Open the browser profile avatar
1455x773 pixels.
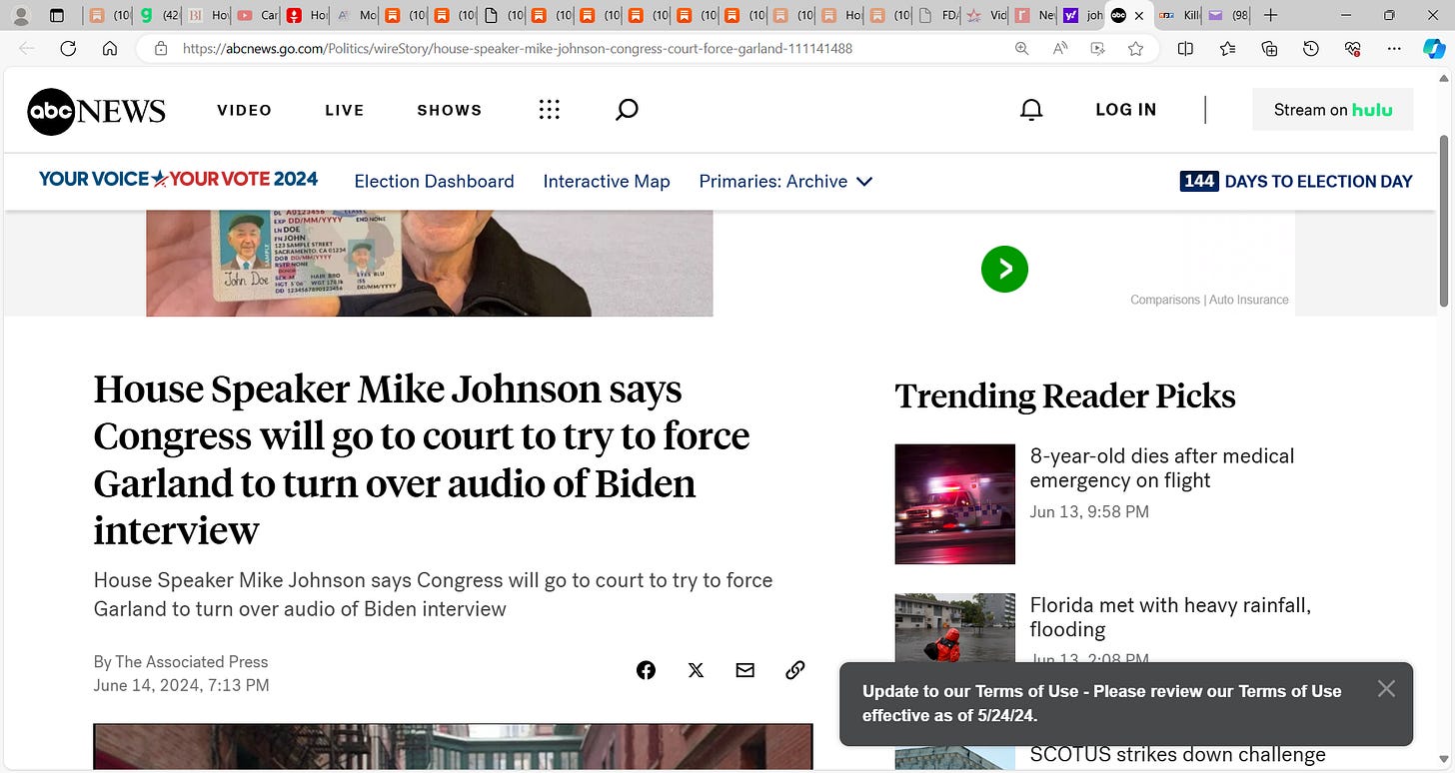[20, 15]
